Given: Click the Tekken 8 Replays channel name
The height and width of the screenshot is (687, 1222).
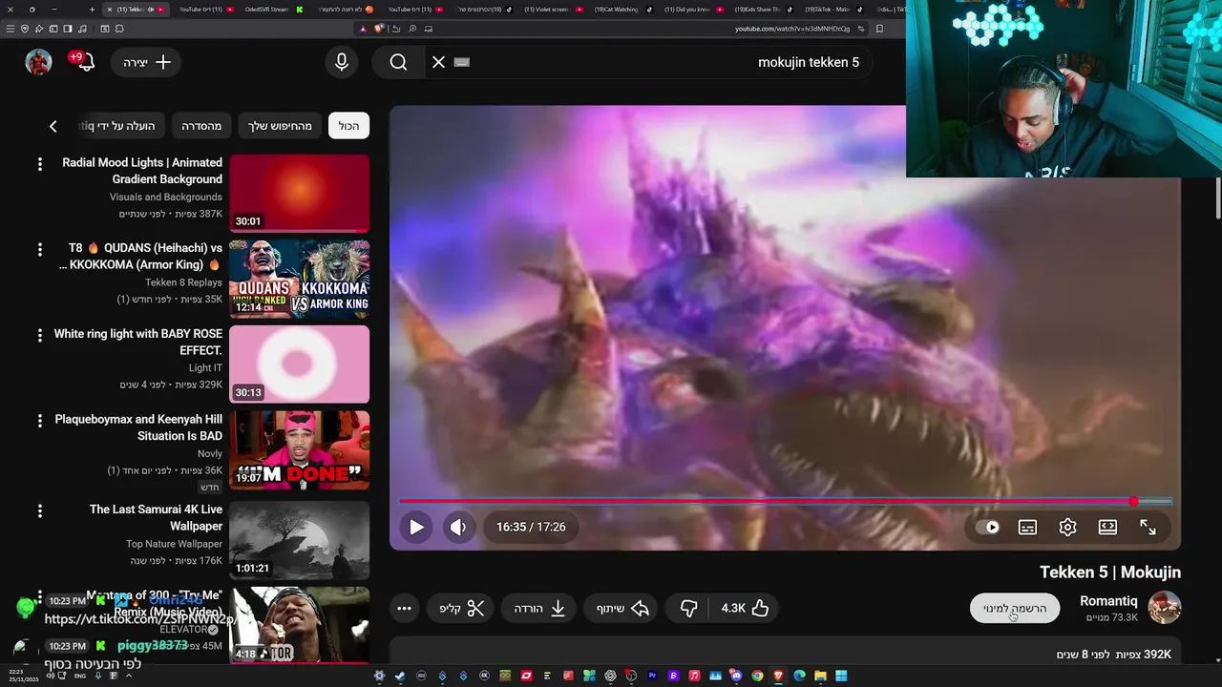Looking at the screenshot, I should point(183,282).
